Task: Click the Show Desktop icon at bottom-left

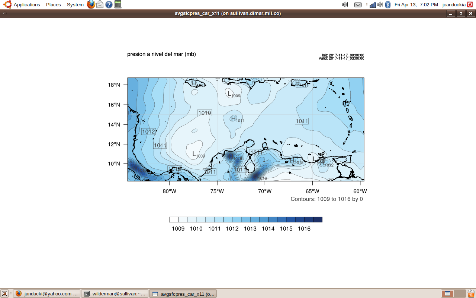Action: [x=5, y=294]
